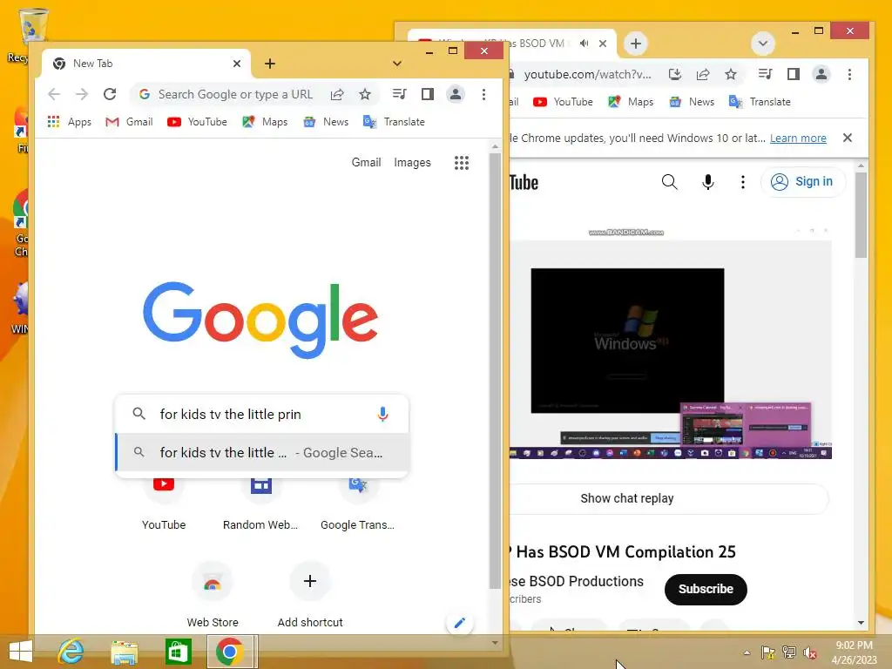
Task: Click Show chat replay button
Action: pyautogui.click(x=627, y=499)
